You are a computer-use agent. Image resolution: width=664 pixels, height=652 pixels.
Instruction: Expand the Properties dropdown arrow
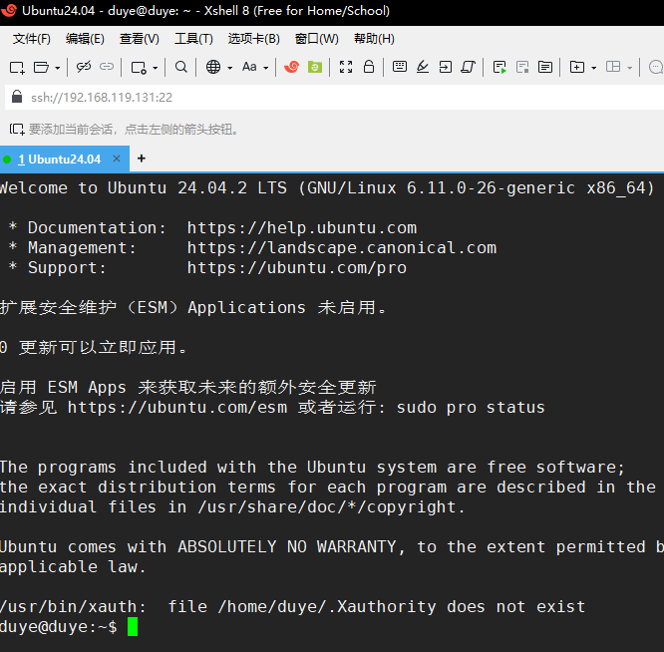pos(155,68)
